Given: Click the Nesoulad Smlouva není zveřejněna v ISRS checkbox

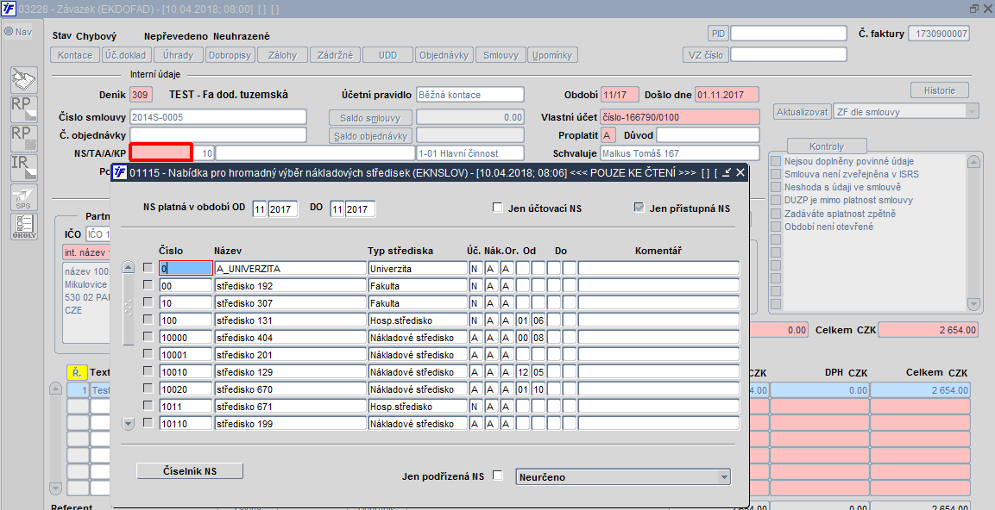Looking at the screenshot, I should click(776, 174).
